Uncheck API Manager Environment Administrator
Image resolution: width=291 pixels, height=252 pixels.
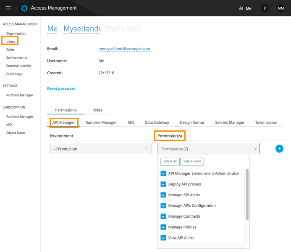[x=163, y=174]
